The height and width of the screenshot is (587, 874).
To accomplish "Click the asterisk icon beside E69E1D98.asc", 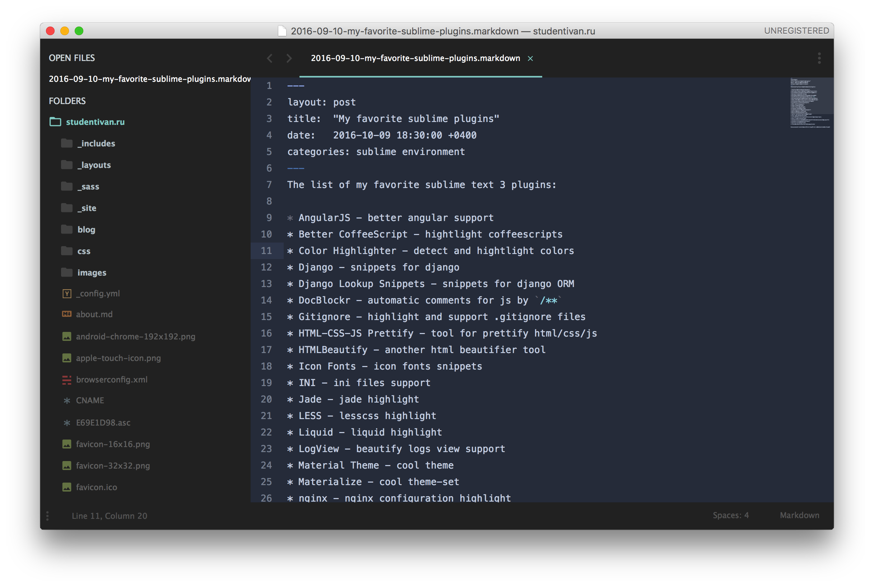I will point(67,423).
